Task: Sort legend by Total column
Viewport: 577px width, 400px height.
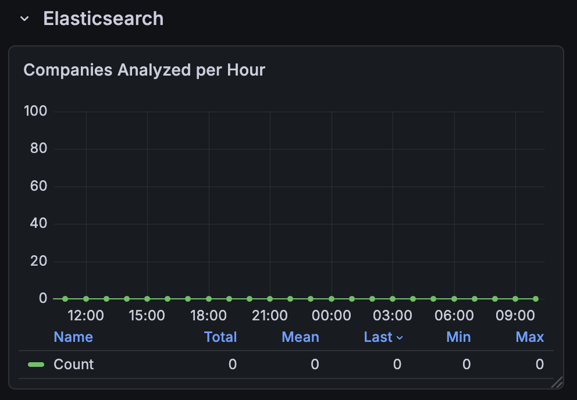Action: point(220,337)
